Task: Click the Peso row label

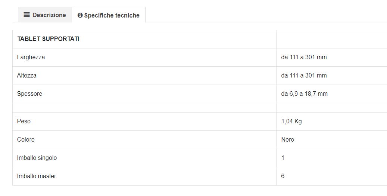Action: pos(24,121)
